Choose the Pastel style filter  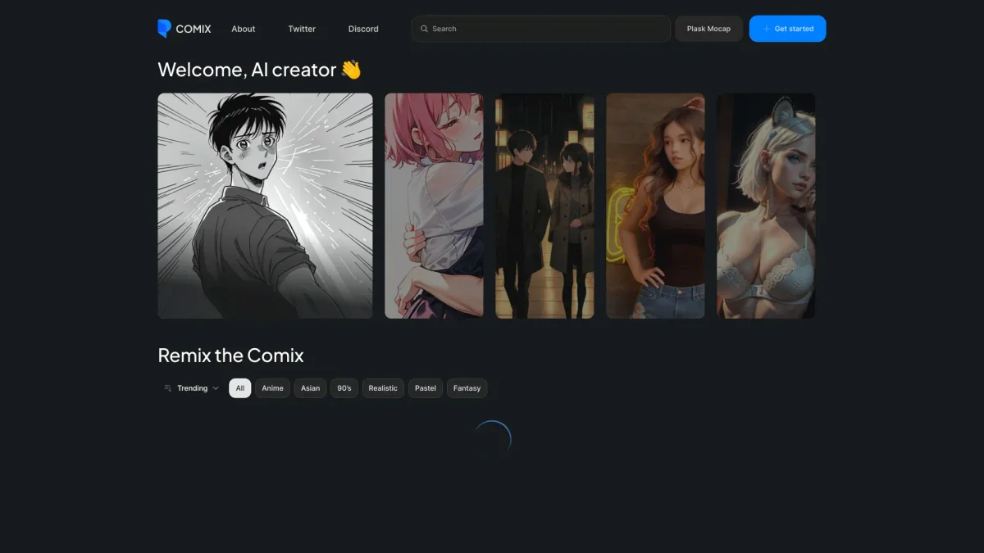click(x=426, y=388)
